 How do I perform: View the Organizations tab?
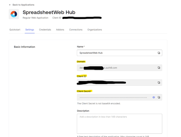pyautogui.click(x=94, y=30)
